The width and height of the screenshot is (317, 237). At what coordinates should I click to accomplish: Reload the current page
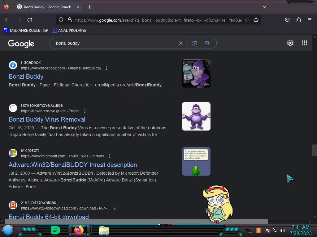[x=30, y=20]
